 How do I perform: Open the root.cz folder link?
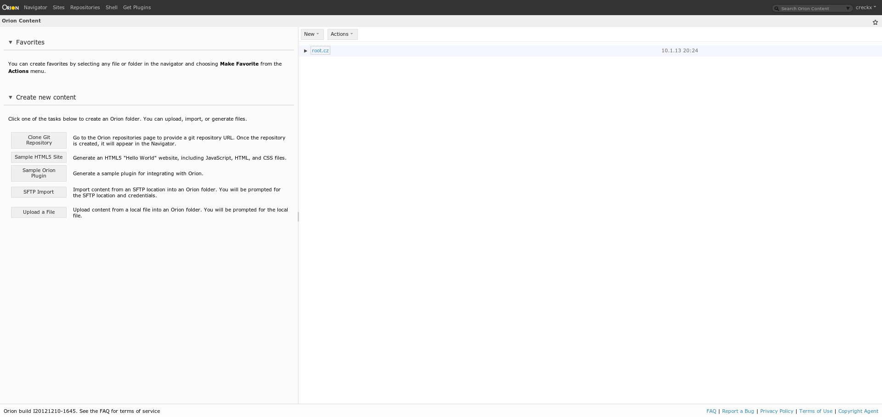pos(320,50)
